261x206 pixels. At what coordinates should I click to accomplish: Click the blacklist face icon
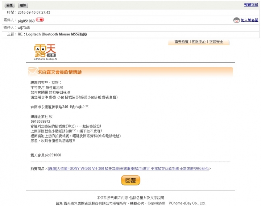click(236, 20)
